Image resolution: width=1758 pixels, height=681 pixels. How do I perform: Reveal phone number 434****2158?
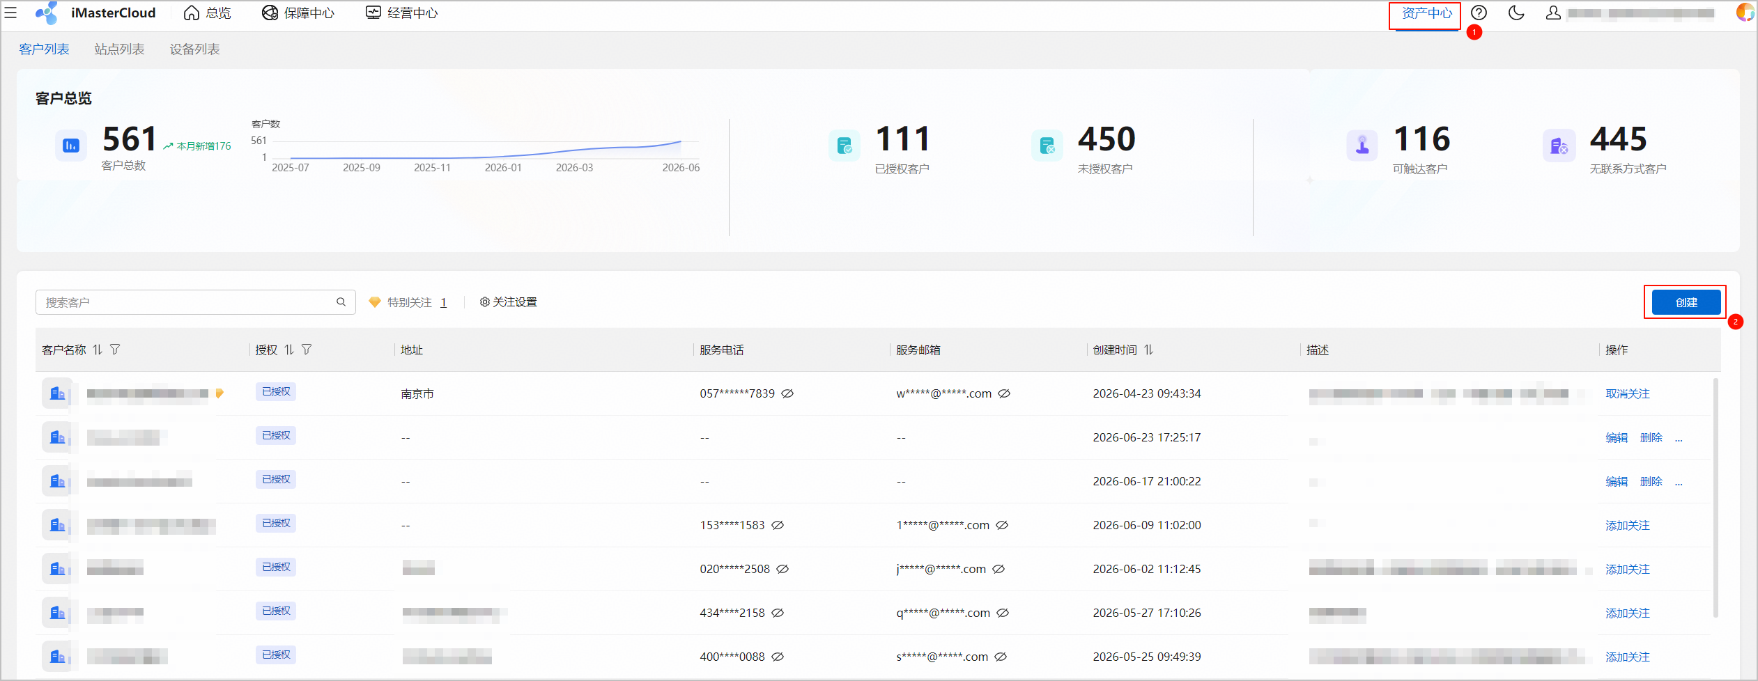778,613
